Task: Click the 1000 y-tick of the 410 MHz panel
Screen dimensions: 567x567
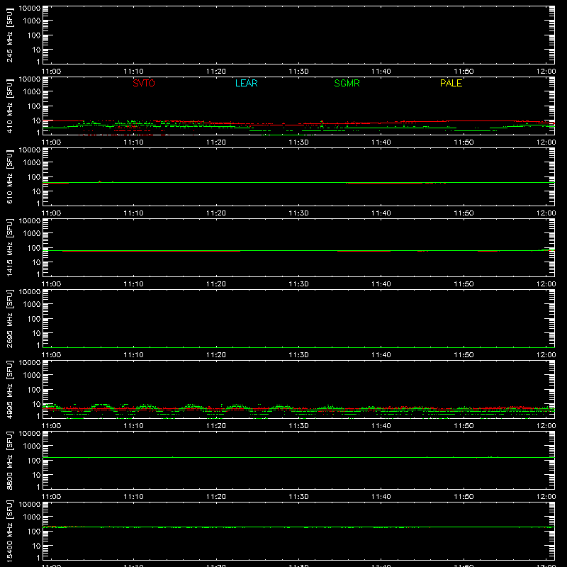Action: point(32,92)
